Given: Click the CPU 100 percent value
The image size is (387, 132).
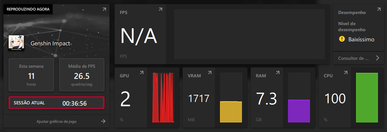Looking at the screenshot, I should [335, 99].
